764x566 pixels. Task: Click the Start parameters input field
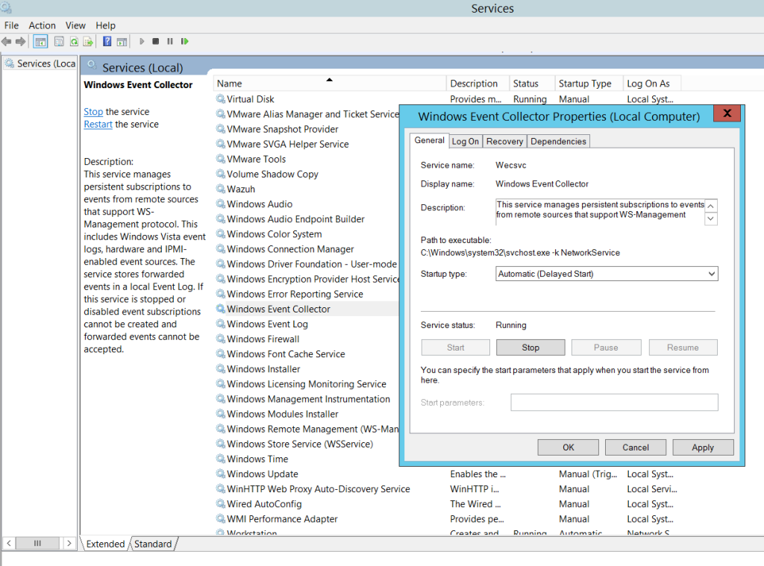(x=614, y=402)
